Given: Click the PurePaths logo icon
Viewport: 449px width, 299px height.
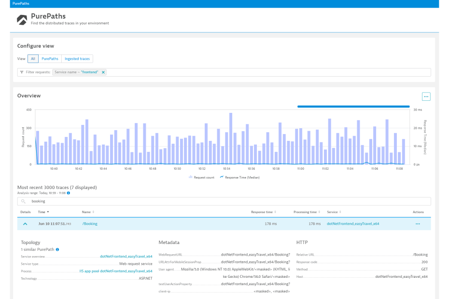Looking at the screenshot, I should point(22,19).
